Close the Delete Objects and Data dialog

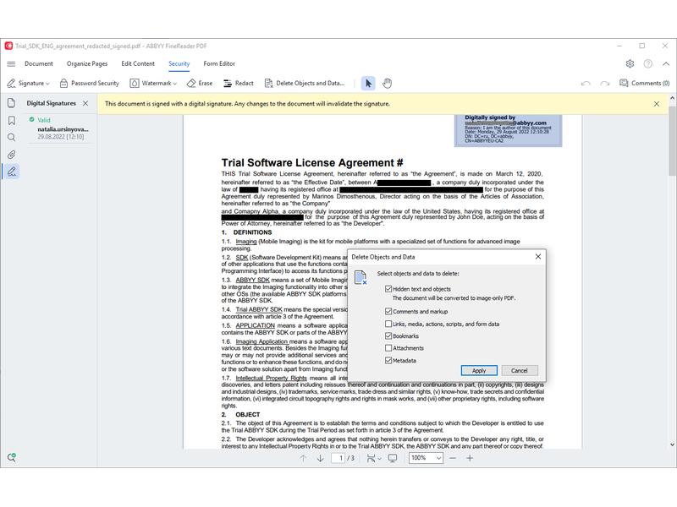click(538, 257)
